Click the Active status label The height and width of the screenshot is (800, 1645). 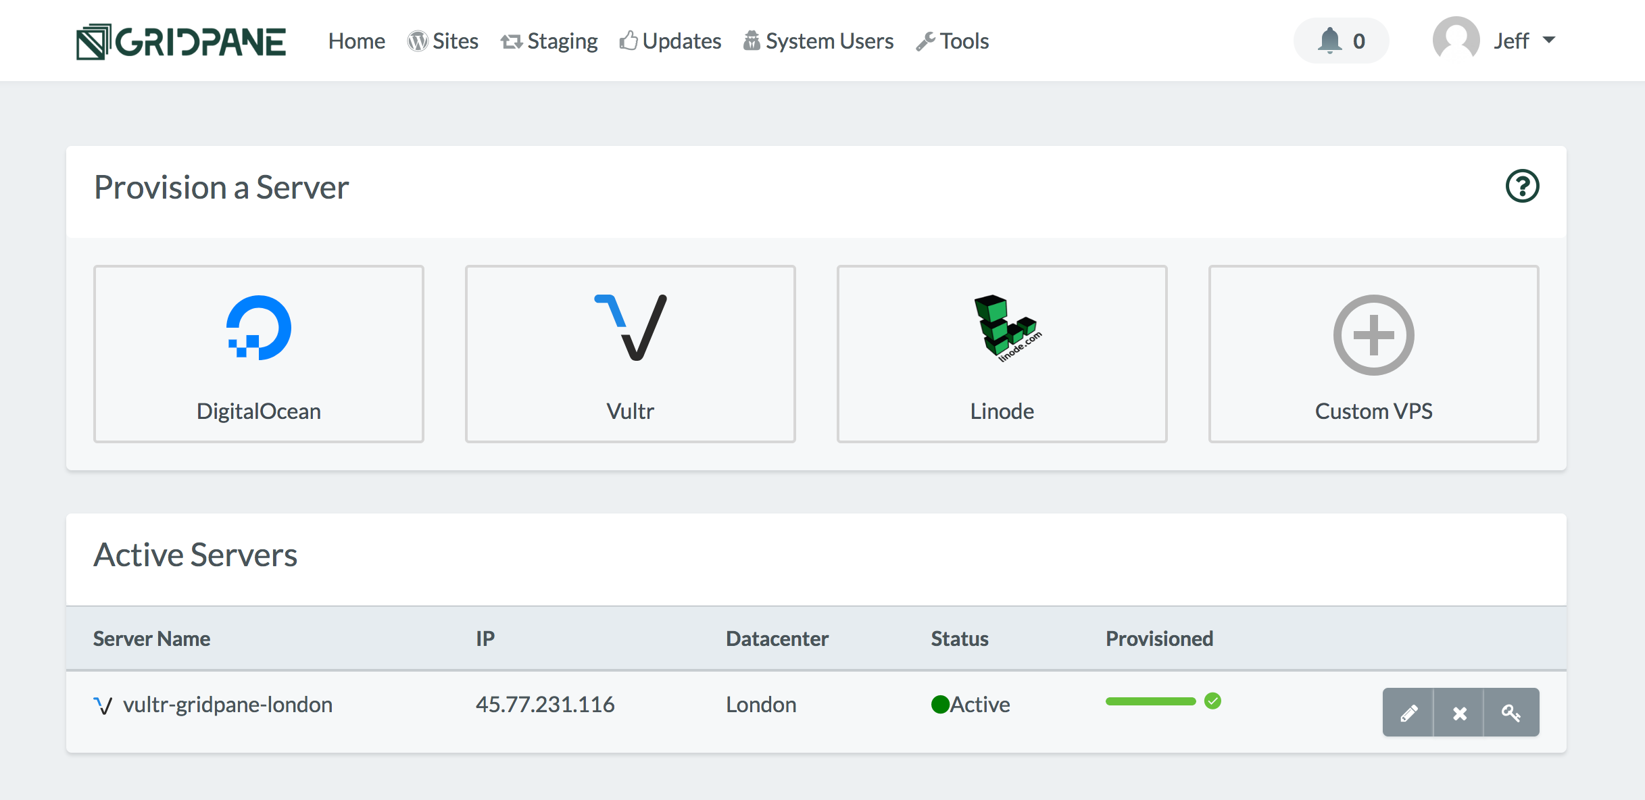point(980,705)
